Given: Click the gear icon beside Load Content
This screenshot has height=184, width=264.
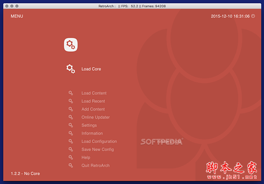Looking at the screenshot, I should click(x=71, y=93).
